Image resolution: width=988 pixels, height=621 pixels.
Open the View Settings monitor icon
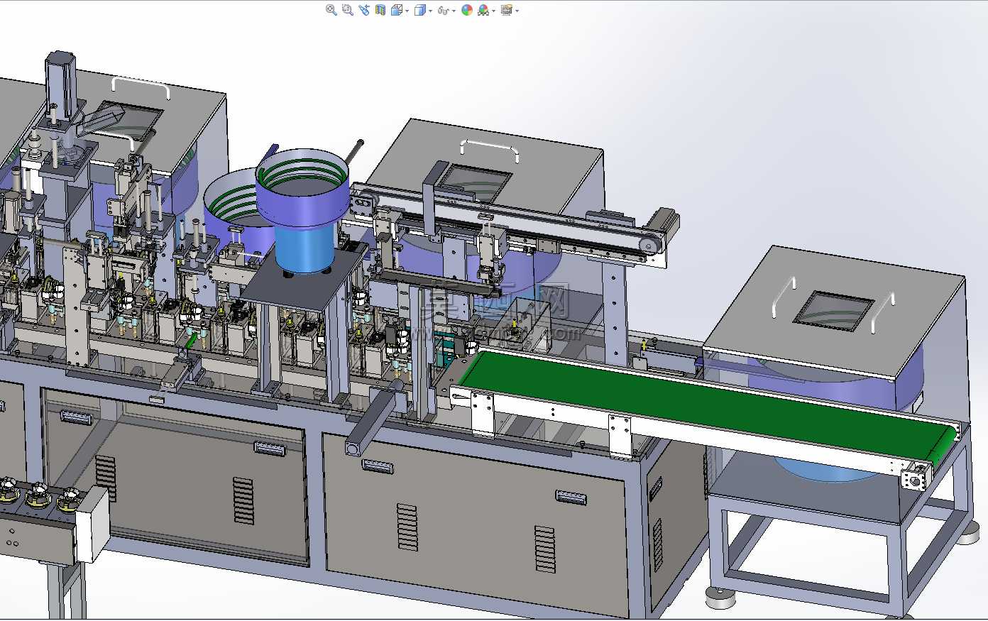click(x=507, y=10)
